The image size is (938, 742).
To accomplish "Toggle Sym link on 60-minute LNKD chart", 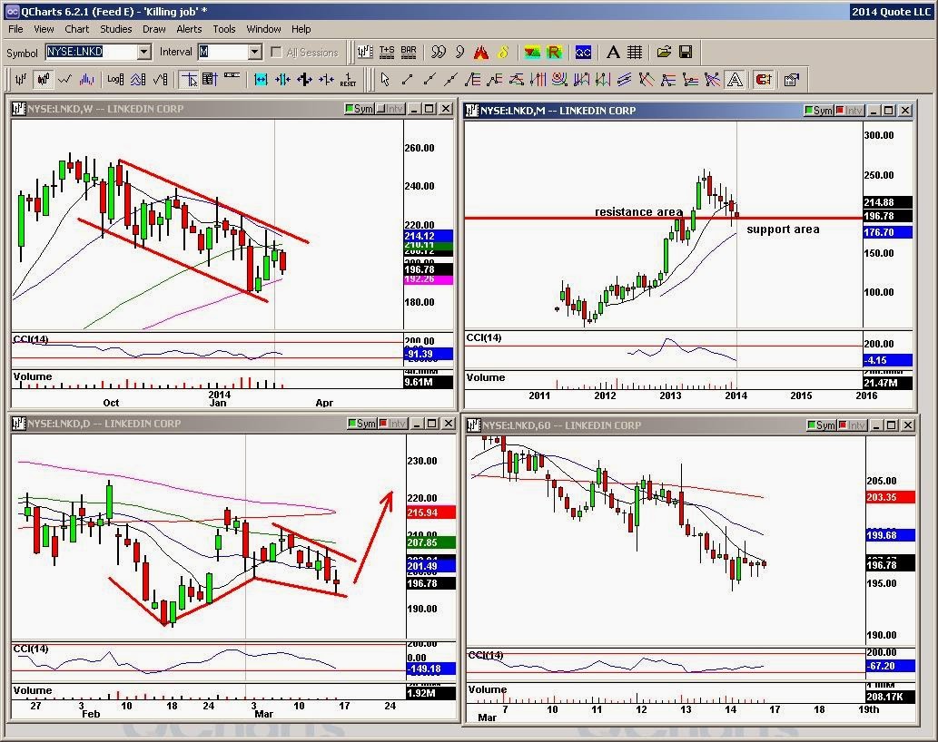I will [822, 425].
